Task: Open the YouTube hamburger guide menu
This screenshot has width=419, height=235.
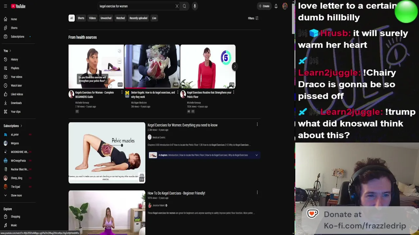Action: [x=6, y=6]
